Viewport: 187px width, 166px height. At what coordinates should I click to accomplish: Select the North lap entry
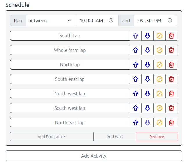click(70, 65)
